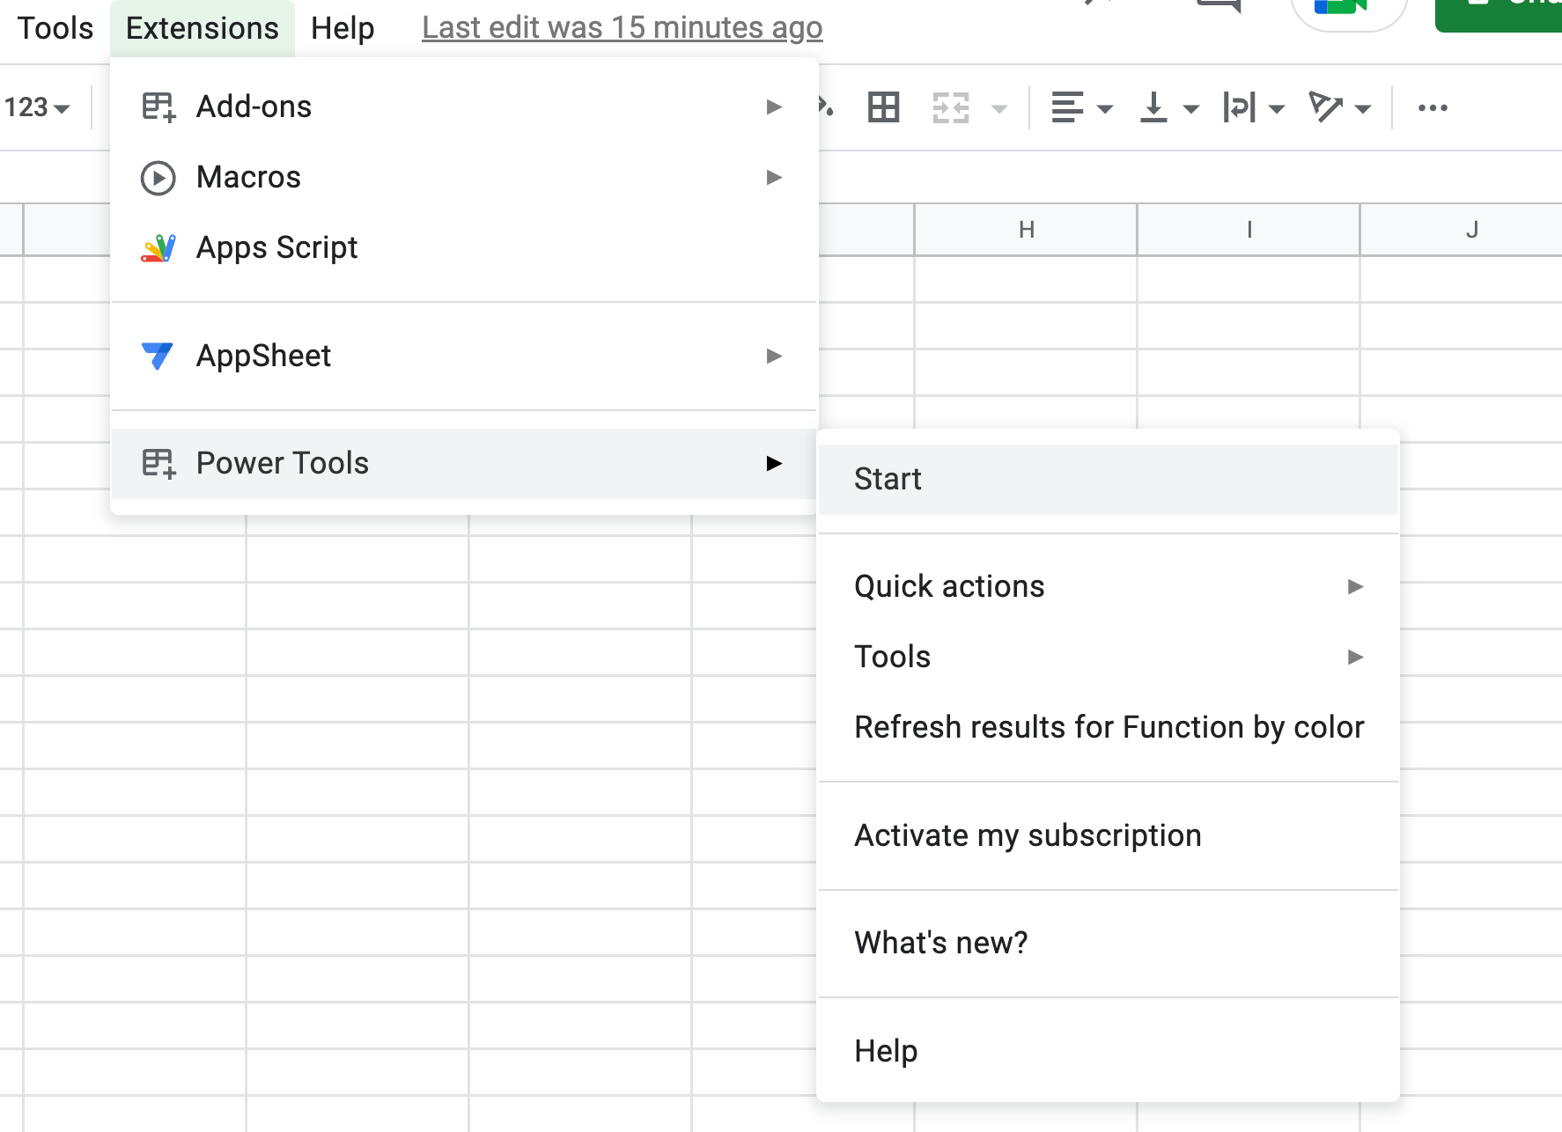The image size is (1562, 1132).
Task: Open the AppSheet submenu
Action: coord(464,356)
